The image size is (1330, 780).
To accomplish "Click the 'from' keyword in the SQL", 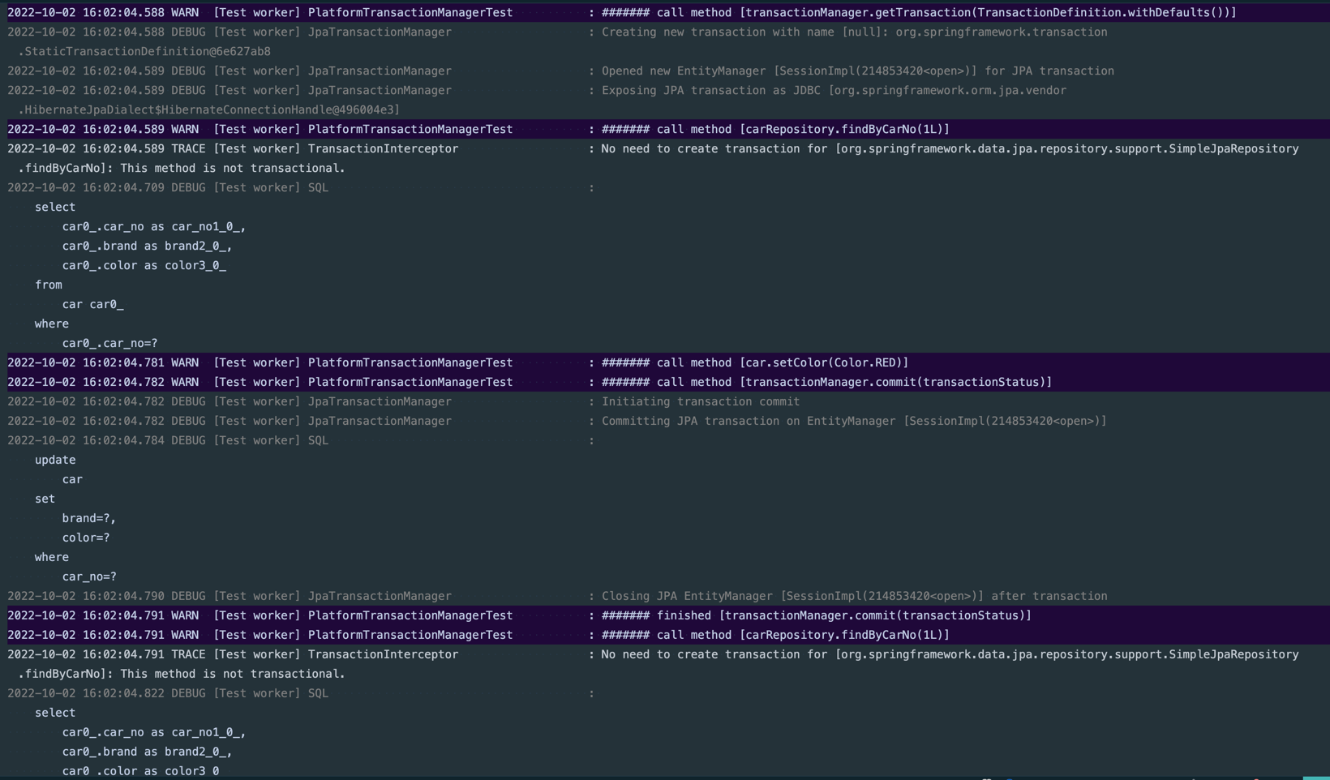I will click(x=49, y=285).
